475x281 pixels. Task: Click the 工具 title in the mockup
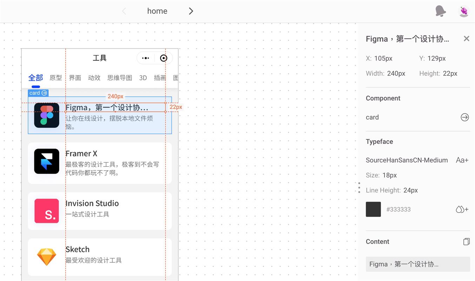pyautogui.click(x=100, y=58)
